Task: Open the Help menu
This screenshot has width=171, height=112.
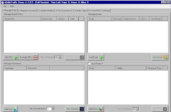Action: click(x=12, y=6)
